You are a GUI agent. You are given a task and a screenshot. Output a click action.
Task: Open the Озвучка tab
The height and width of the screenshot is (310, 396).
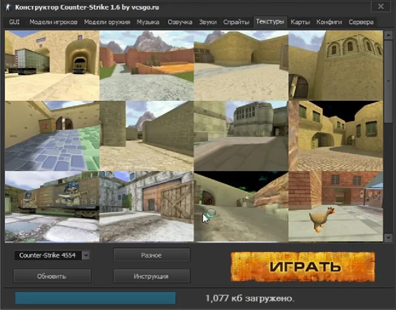click(x=180, y=22)
